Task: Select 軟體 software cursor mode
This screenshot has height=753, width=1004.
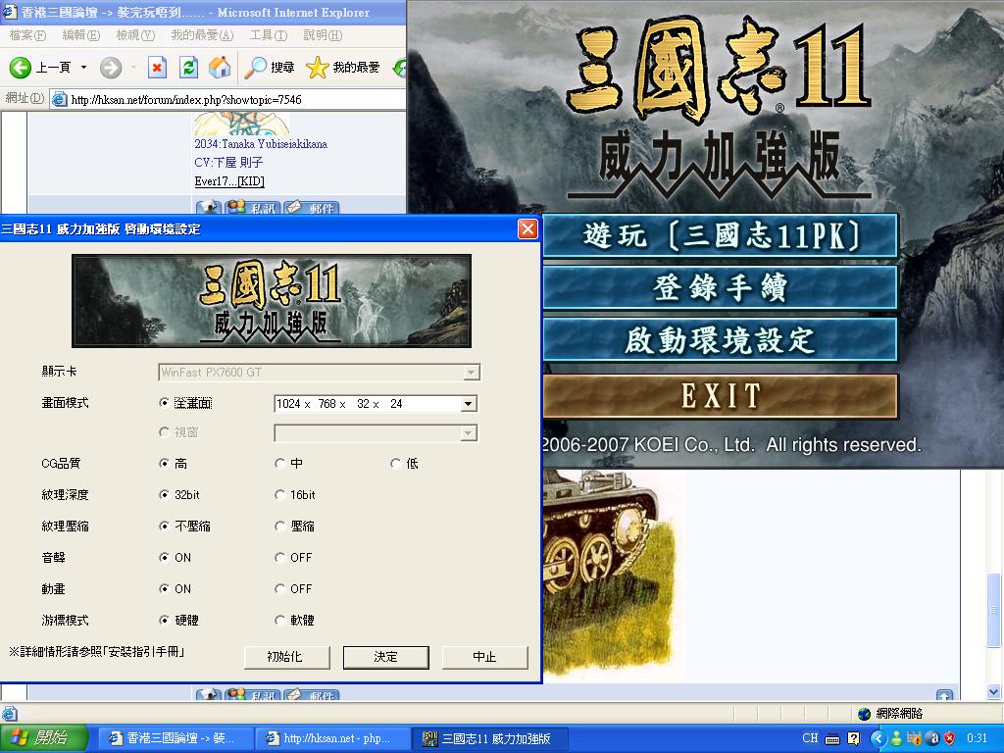Action: [x=279, y=620]
